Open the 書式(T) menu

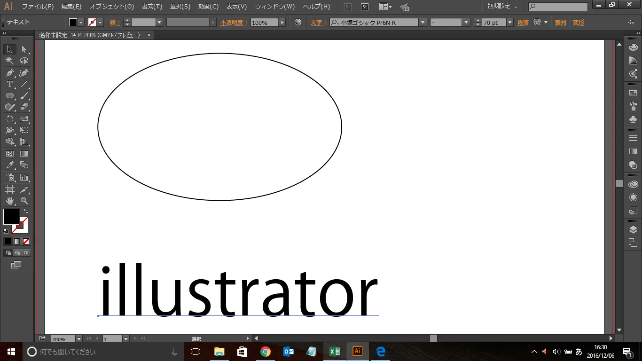(x=152, y=7)
